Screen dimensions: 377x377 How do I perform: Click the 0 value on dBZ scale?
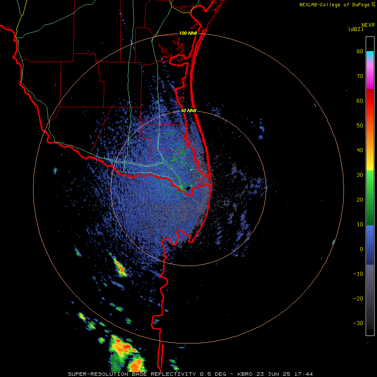[x=362, y=249]
